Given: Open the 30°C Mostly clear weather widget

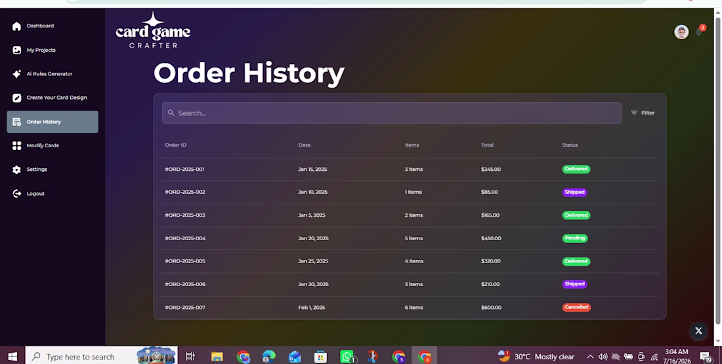Looking at the screenshot, I should tap(536, 357).
